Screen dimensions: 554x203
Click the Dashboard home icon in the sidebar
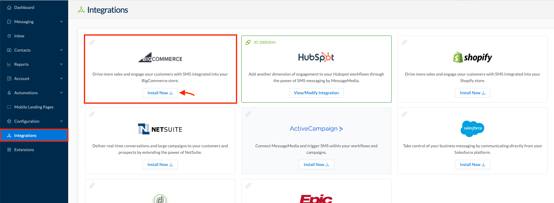click(x=9, y=7)
